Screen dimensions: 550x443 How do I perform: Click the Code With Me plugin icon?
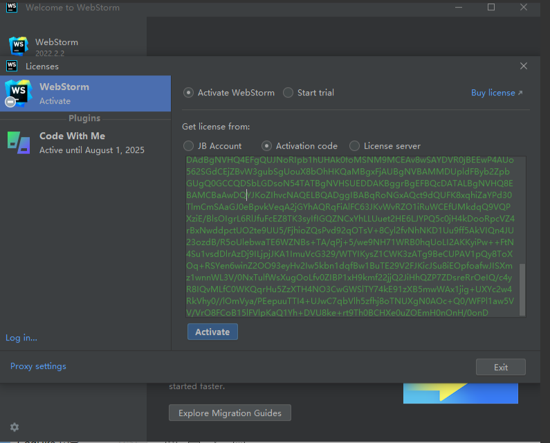point(19,143)
